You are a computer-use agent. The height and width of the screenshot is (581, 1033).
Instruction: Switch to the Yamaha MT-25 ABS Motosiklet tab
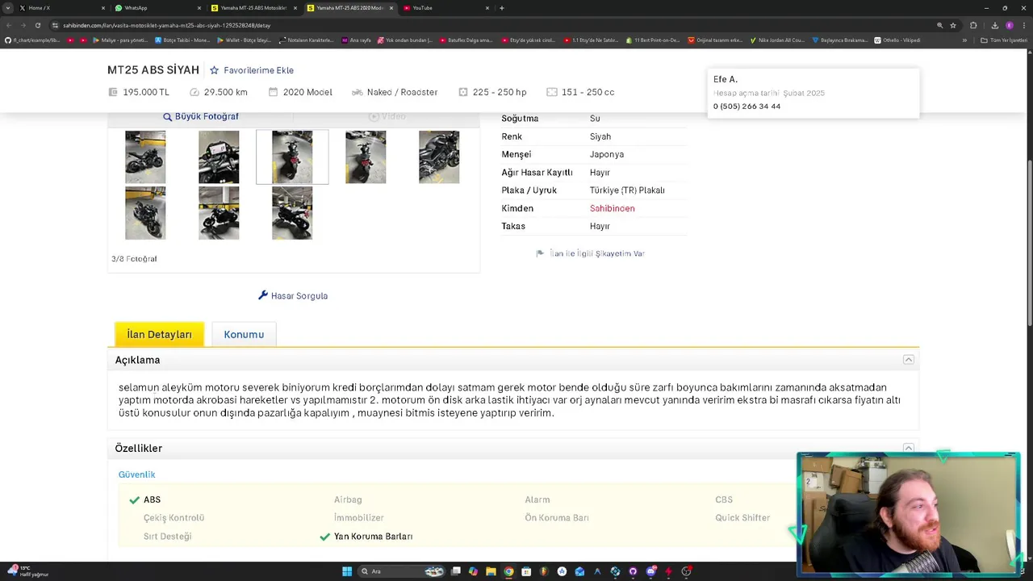click(x=254, y=8)
